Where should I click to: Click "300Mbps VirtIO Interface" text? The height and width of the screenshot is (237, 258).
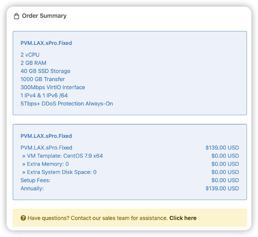point(53,87)
